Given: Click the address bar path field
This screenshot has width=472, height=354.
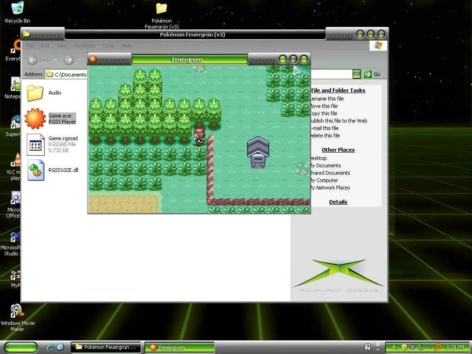Looking at the screenshot, I should point(67,74).
